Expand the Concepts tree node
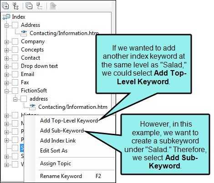This screenshot has height=183, width=214. [6, 50]
